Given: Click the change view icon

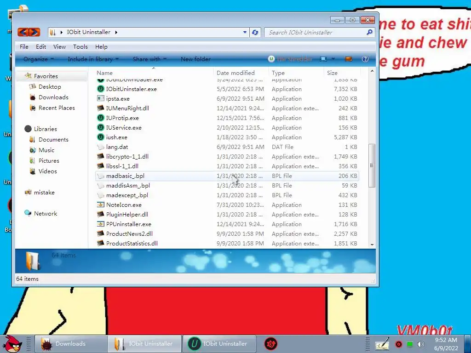Looking at the screenshot, I should pyautogui.click(x=323, y=59).
